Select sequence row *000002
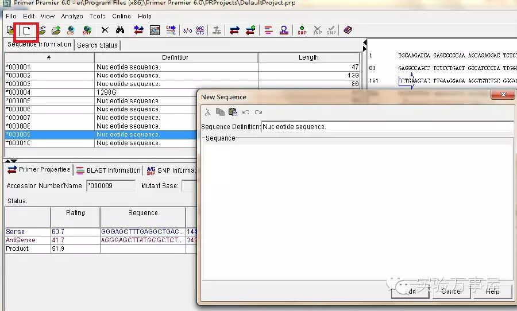This screenshot has width=517, height=311. point(182,75)
